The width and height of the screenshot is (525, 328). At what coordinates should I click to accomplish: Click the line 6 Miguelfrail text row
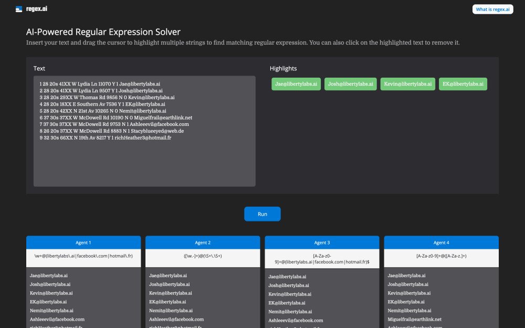(115, 118)
